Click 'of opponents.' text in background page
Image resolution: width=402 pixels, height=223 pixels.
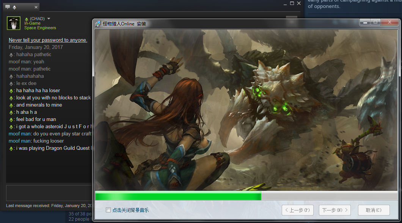tap(324, 6)
